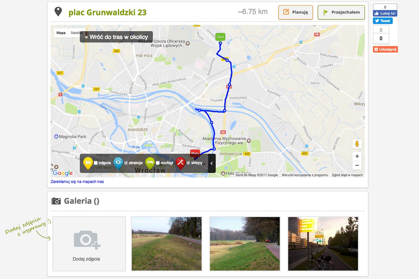The height and width of the screenshot is (279, 419).
Task: Open the bicycle street photo thumbnail
Action: (x=323, y=244)
